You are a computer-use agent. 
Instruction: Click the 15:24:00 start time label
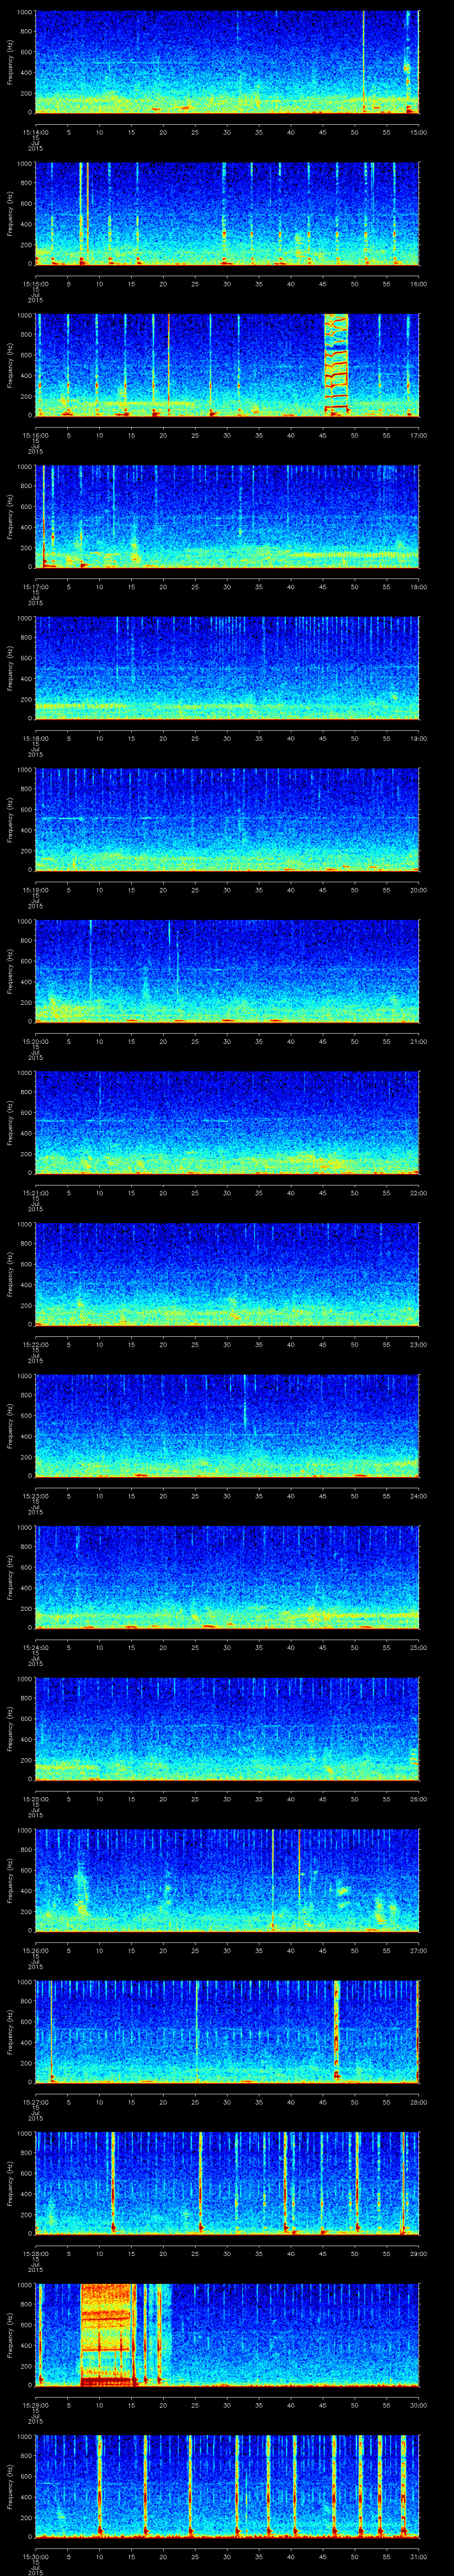(35, 1647)
